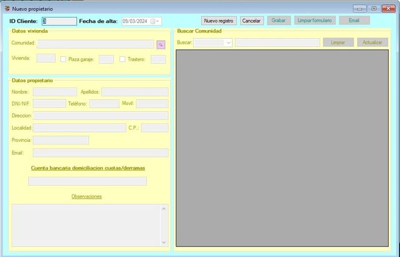400x257 pixels.
Task: Click the Direccion input field
Action: (x=101, y=116)
